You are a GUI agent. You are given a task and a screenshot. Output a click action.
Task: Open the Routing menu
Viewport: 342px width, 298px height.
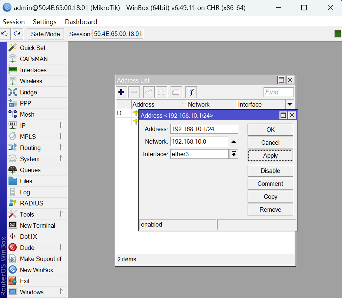[x=37, y=148]
